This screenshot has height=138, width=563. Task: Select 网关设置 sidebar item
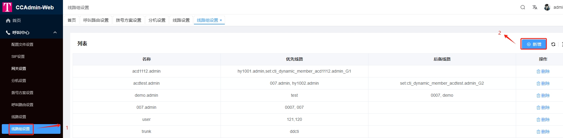(19, 69)
